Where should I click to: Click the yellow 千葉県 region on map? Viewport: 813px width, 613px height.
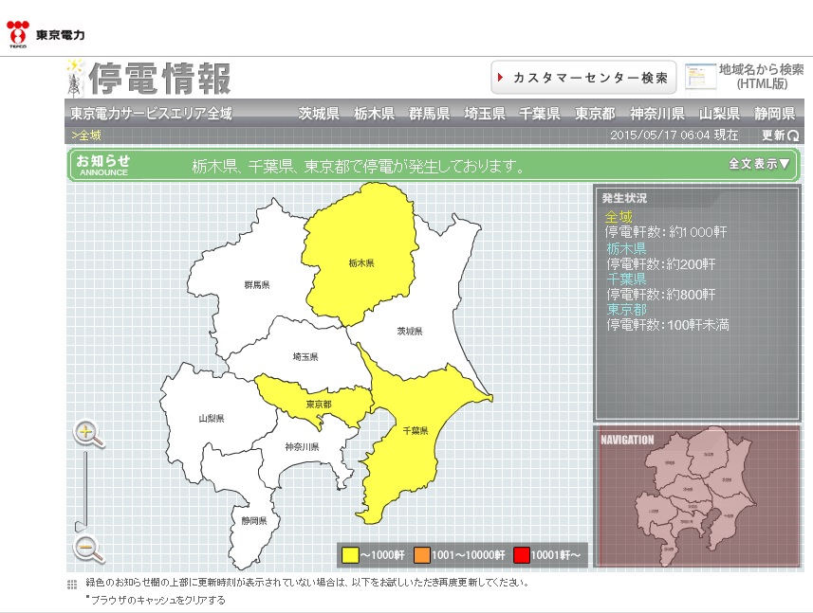point(414,436)
